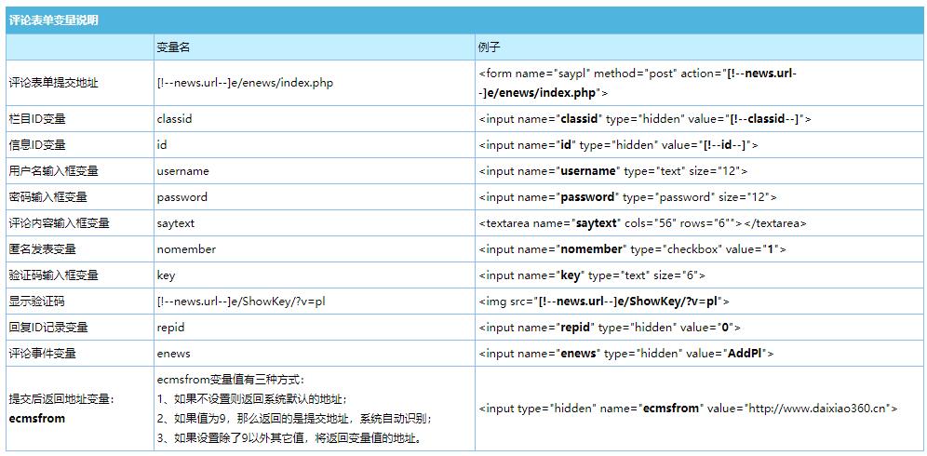Image resolution: width=927 pixels, height=456 pixels.
Task: Click the classid variable name cell
Action: (x=175, y=119)
